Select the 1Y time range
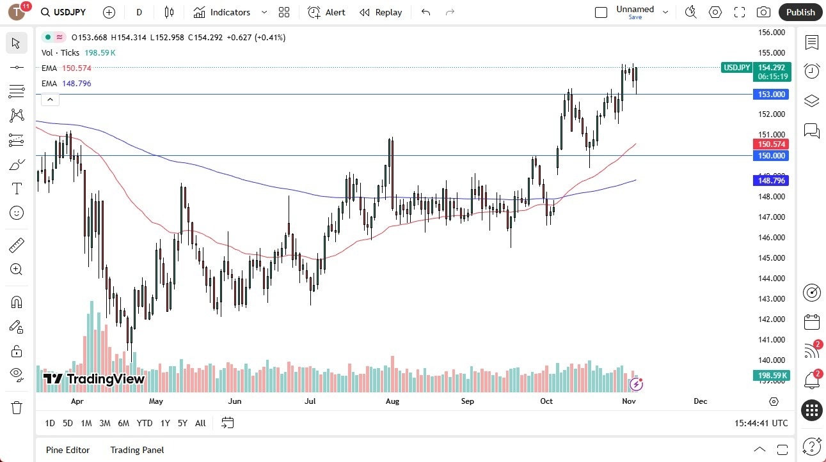This screenshot has width=826, height=462. (x=164, y=423)
